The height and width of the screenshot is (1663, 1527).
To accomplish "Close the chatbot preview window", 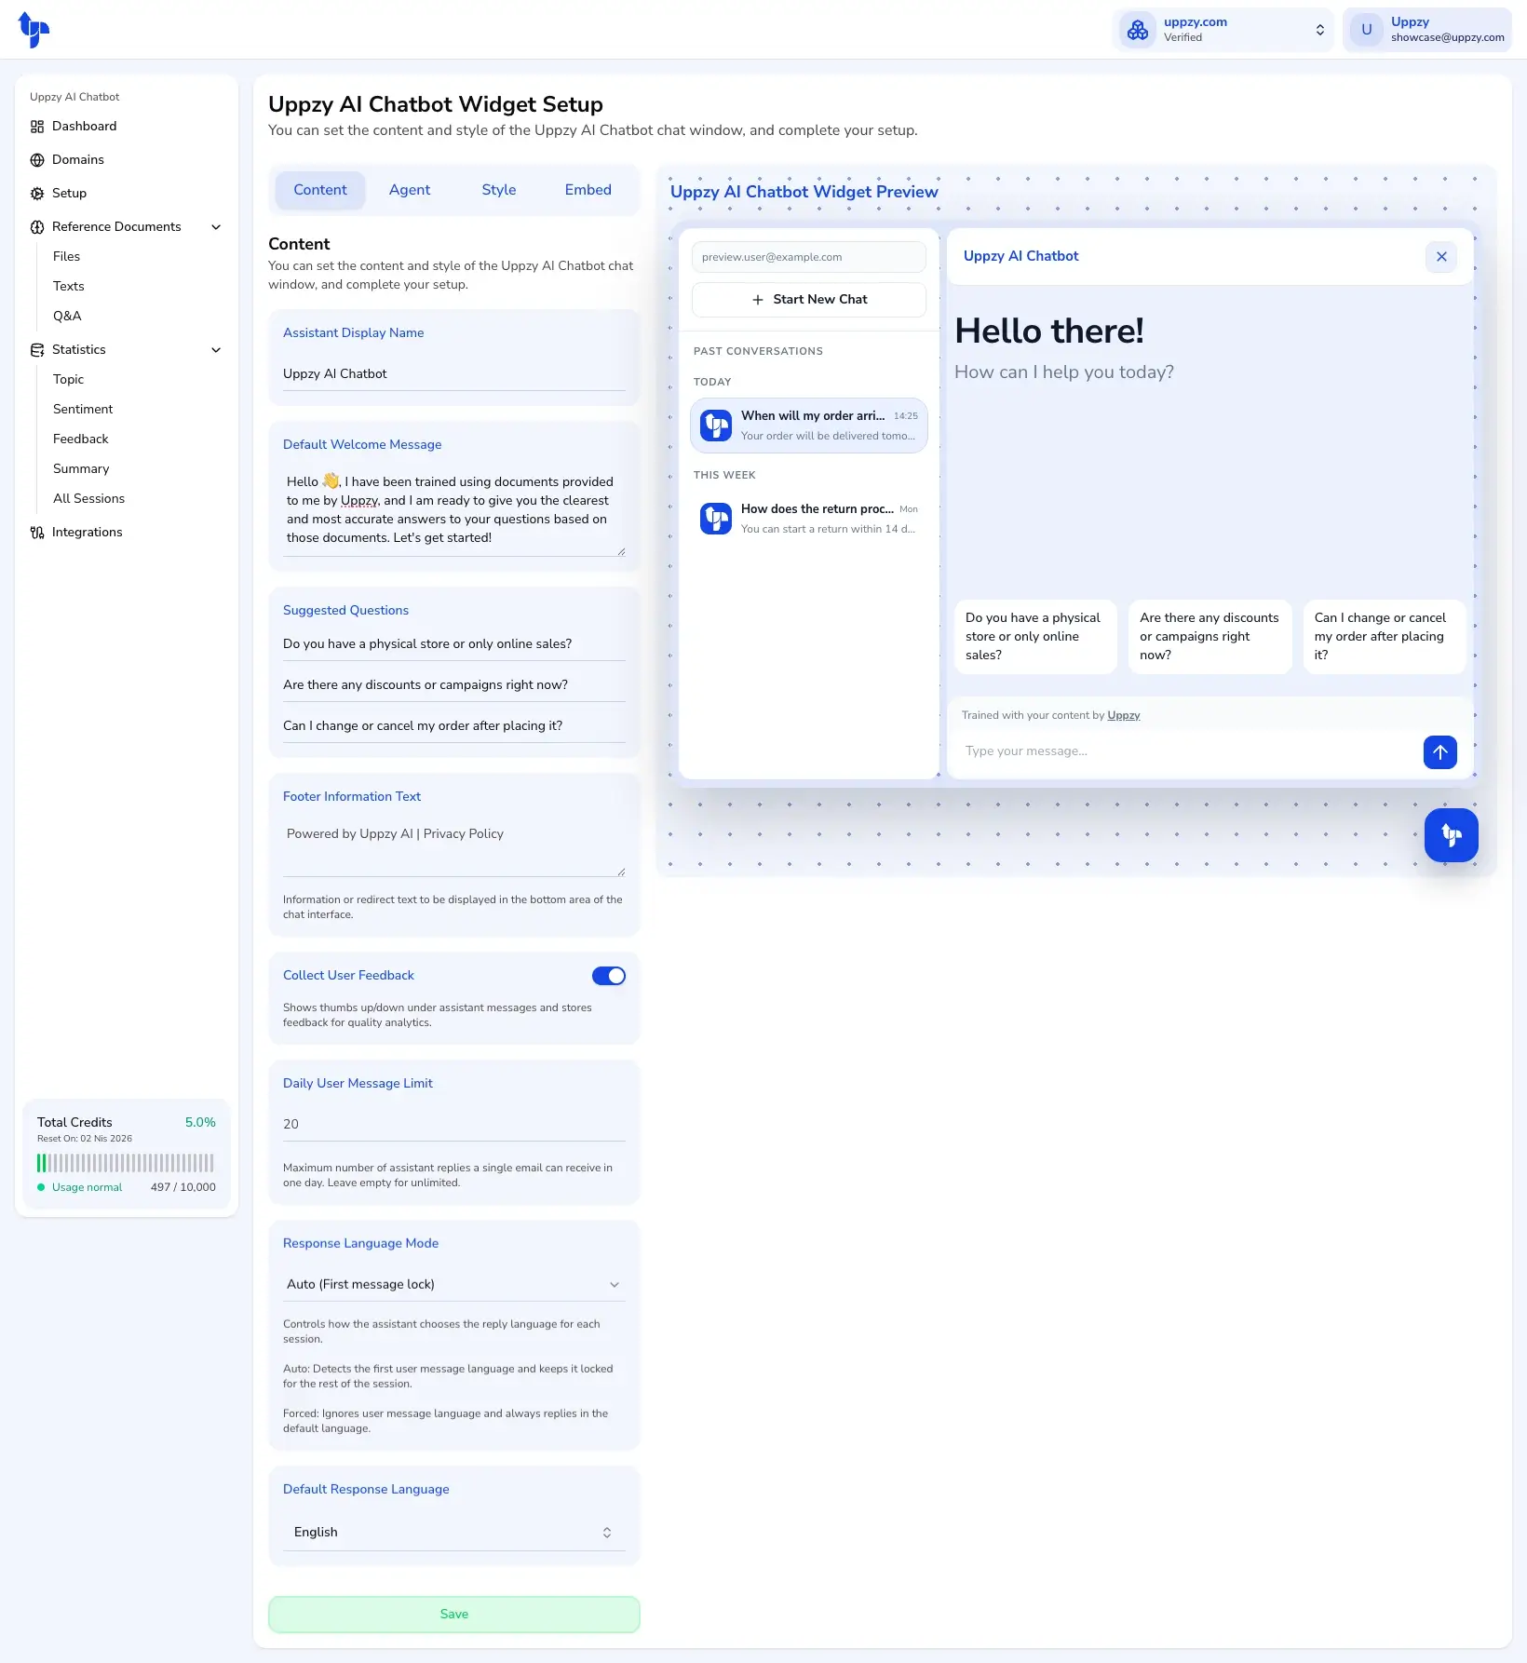I will [x=1440, y=257].
